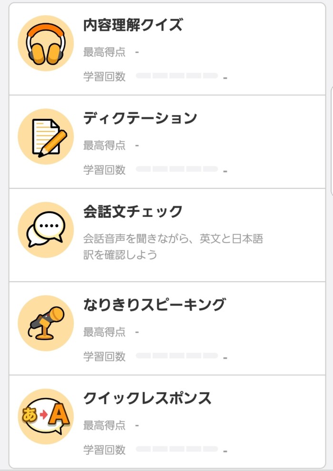333x471 pixels.
Task: Click 学習回数 label under クイックレスポンス
Action: tap(104, 450)
